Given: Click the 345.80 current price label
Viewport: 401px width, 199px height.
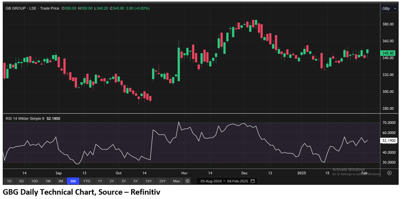Looking at the screenshot, I should point(388,53).
